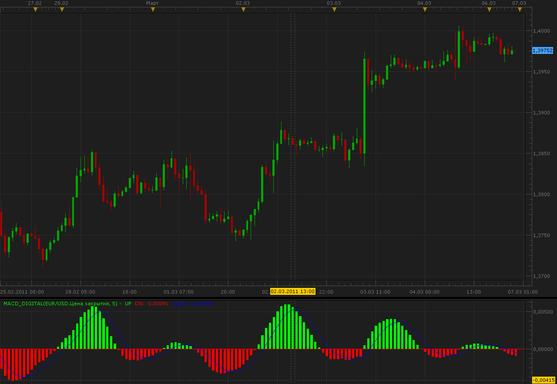Click the 1,3750 price axis label
The width and height of the screenshot is (557, 384).
pyautogui.click(x=542, y=235)
